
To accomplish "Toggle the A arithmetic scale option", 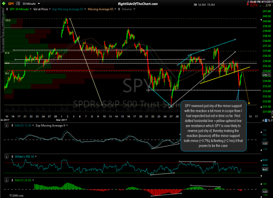I will (x=263, y=120).
